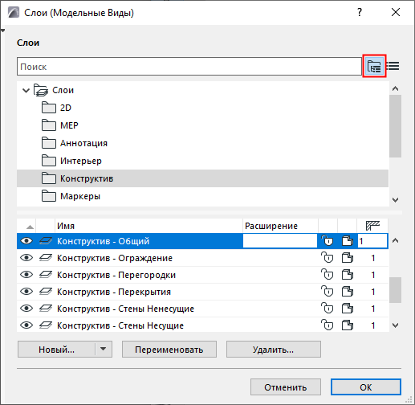Click folder icon in Конструктив - Перегородки row
415x405 pixels.
348,275
